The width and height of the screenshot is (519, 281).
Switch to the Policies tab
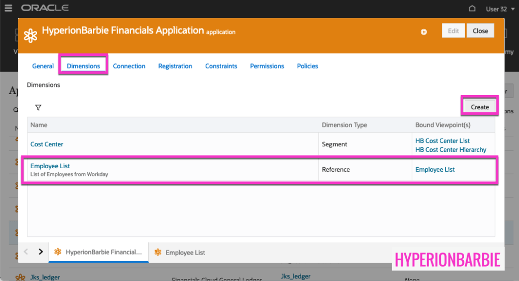pyautogui.click(x=307, y=66)
